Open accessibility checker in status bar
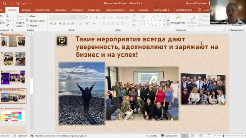The image size is (246, 138). [58, 136]
